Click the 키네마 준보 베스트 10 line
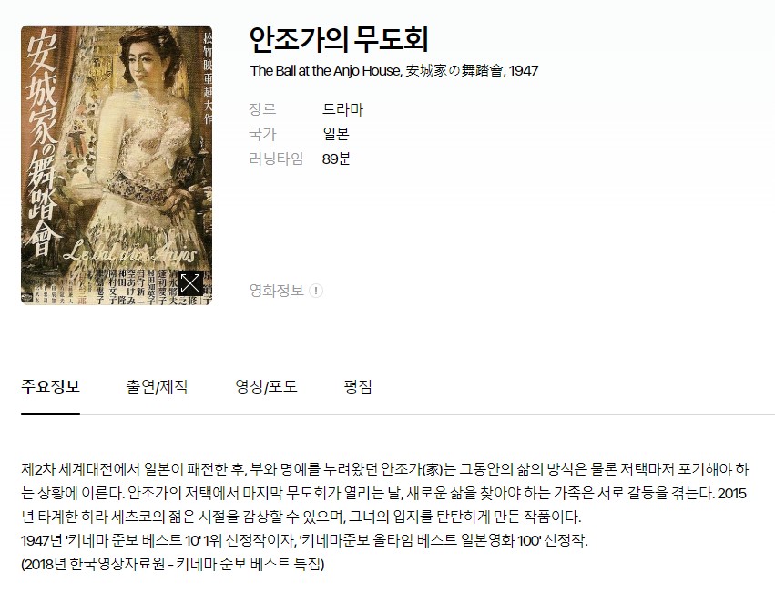775x604 pixels. (304, 540)
